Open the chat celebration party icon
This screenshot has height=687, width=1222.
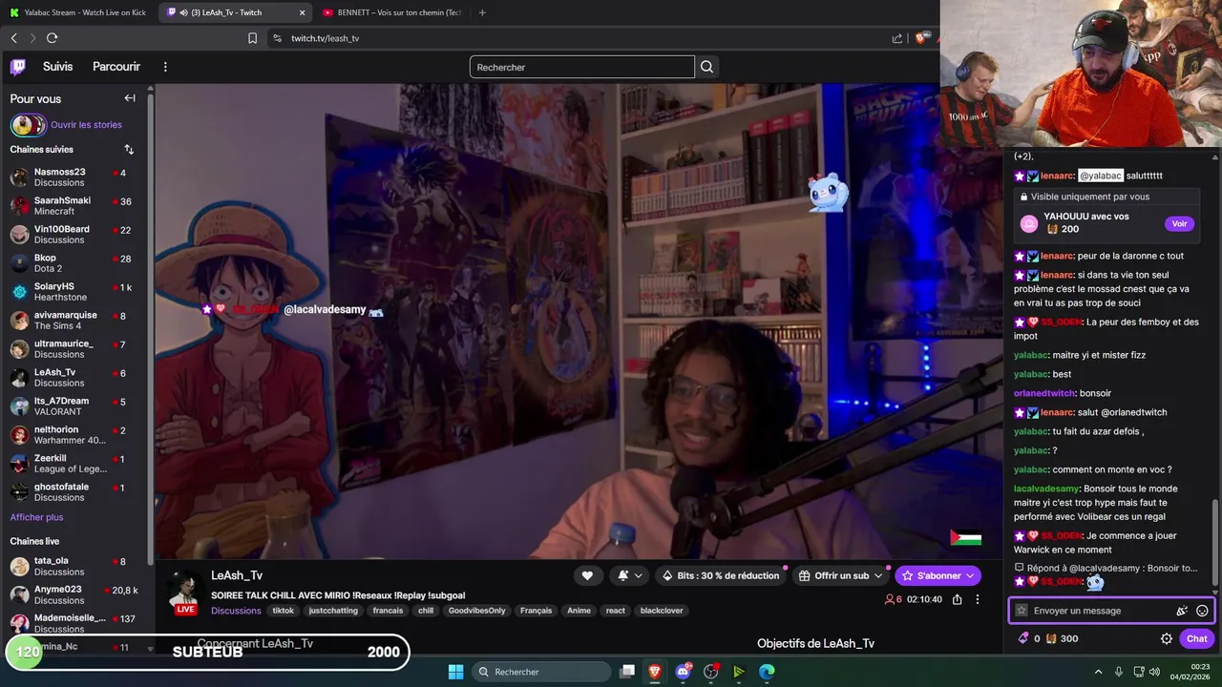(x=1182, y=611)
